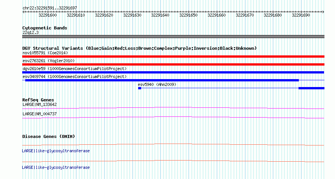Select the DGV Structural Variants track title
The height and width of the screenshot is (179, 335).
coord(140,48)
